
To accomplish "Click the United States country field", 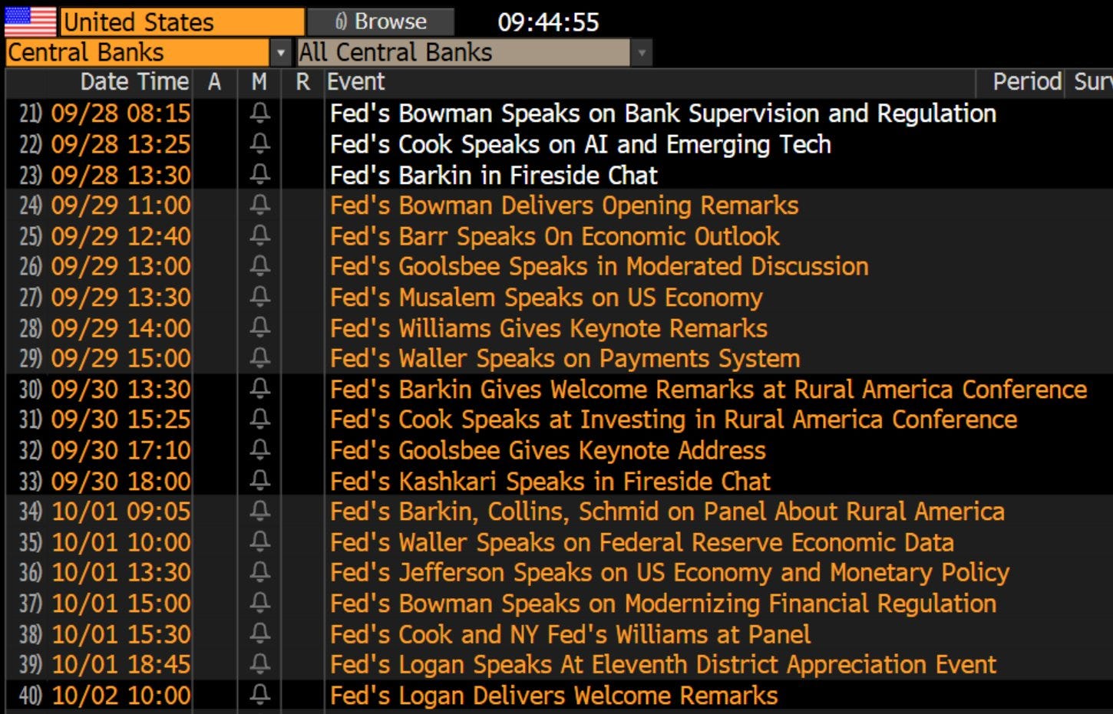I will (x=182, y=21).
